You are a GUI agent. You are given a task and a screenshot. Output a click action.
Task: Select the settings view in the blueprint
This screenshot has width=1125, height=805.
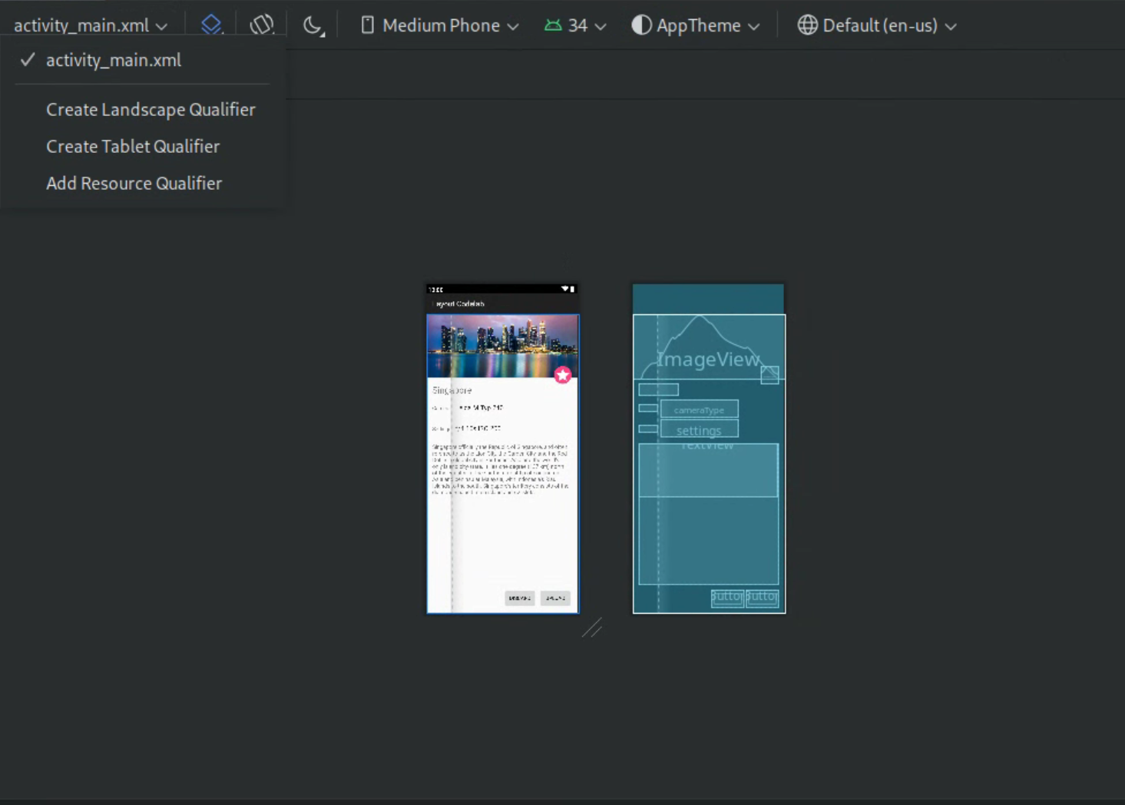699,429
